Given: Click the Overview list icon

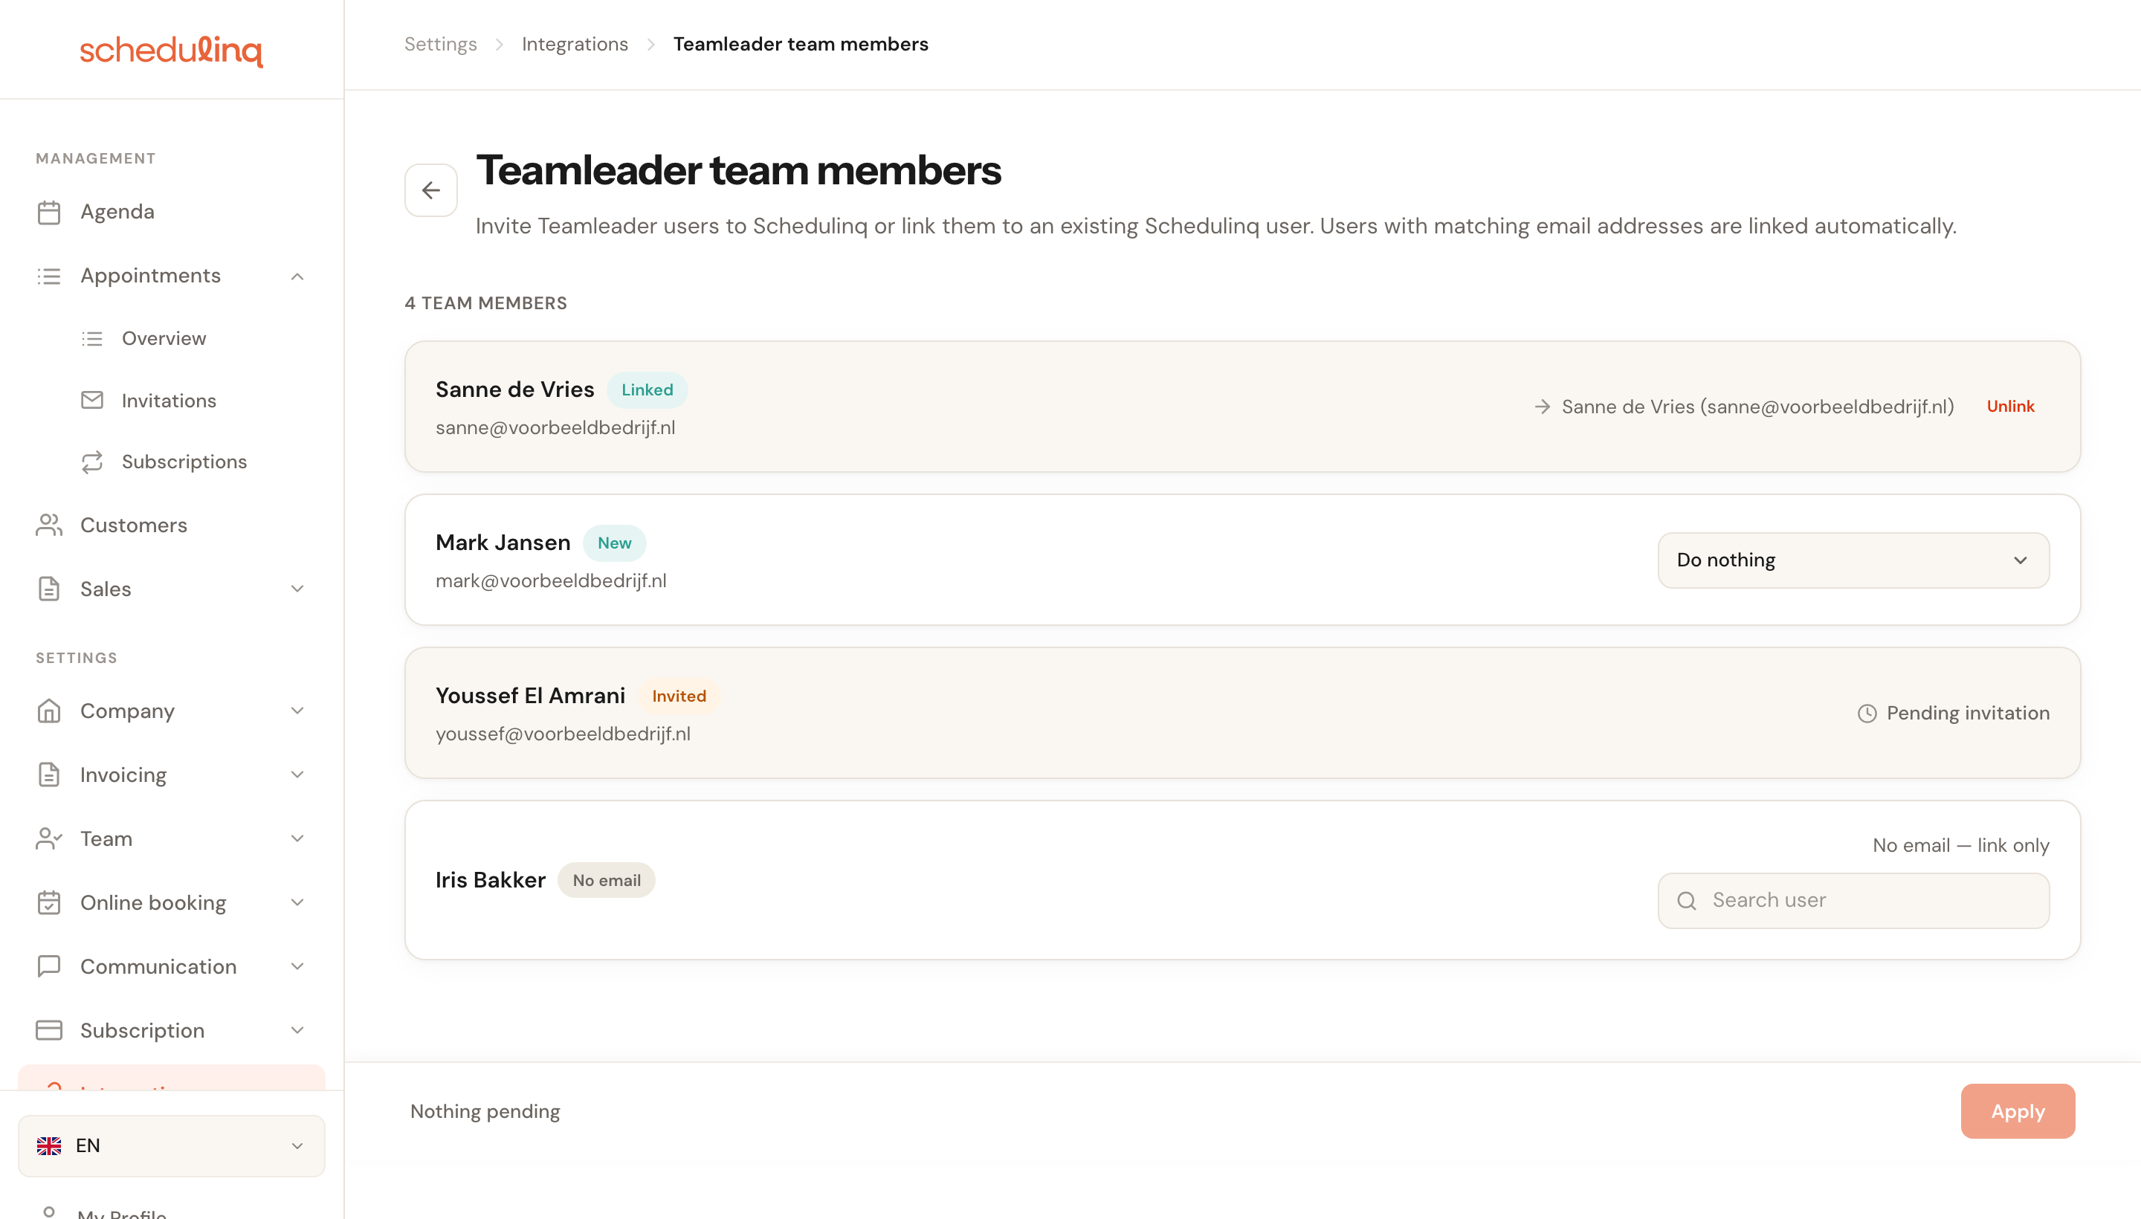Looking at the screenshot, I should point(92,338).
